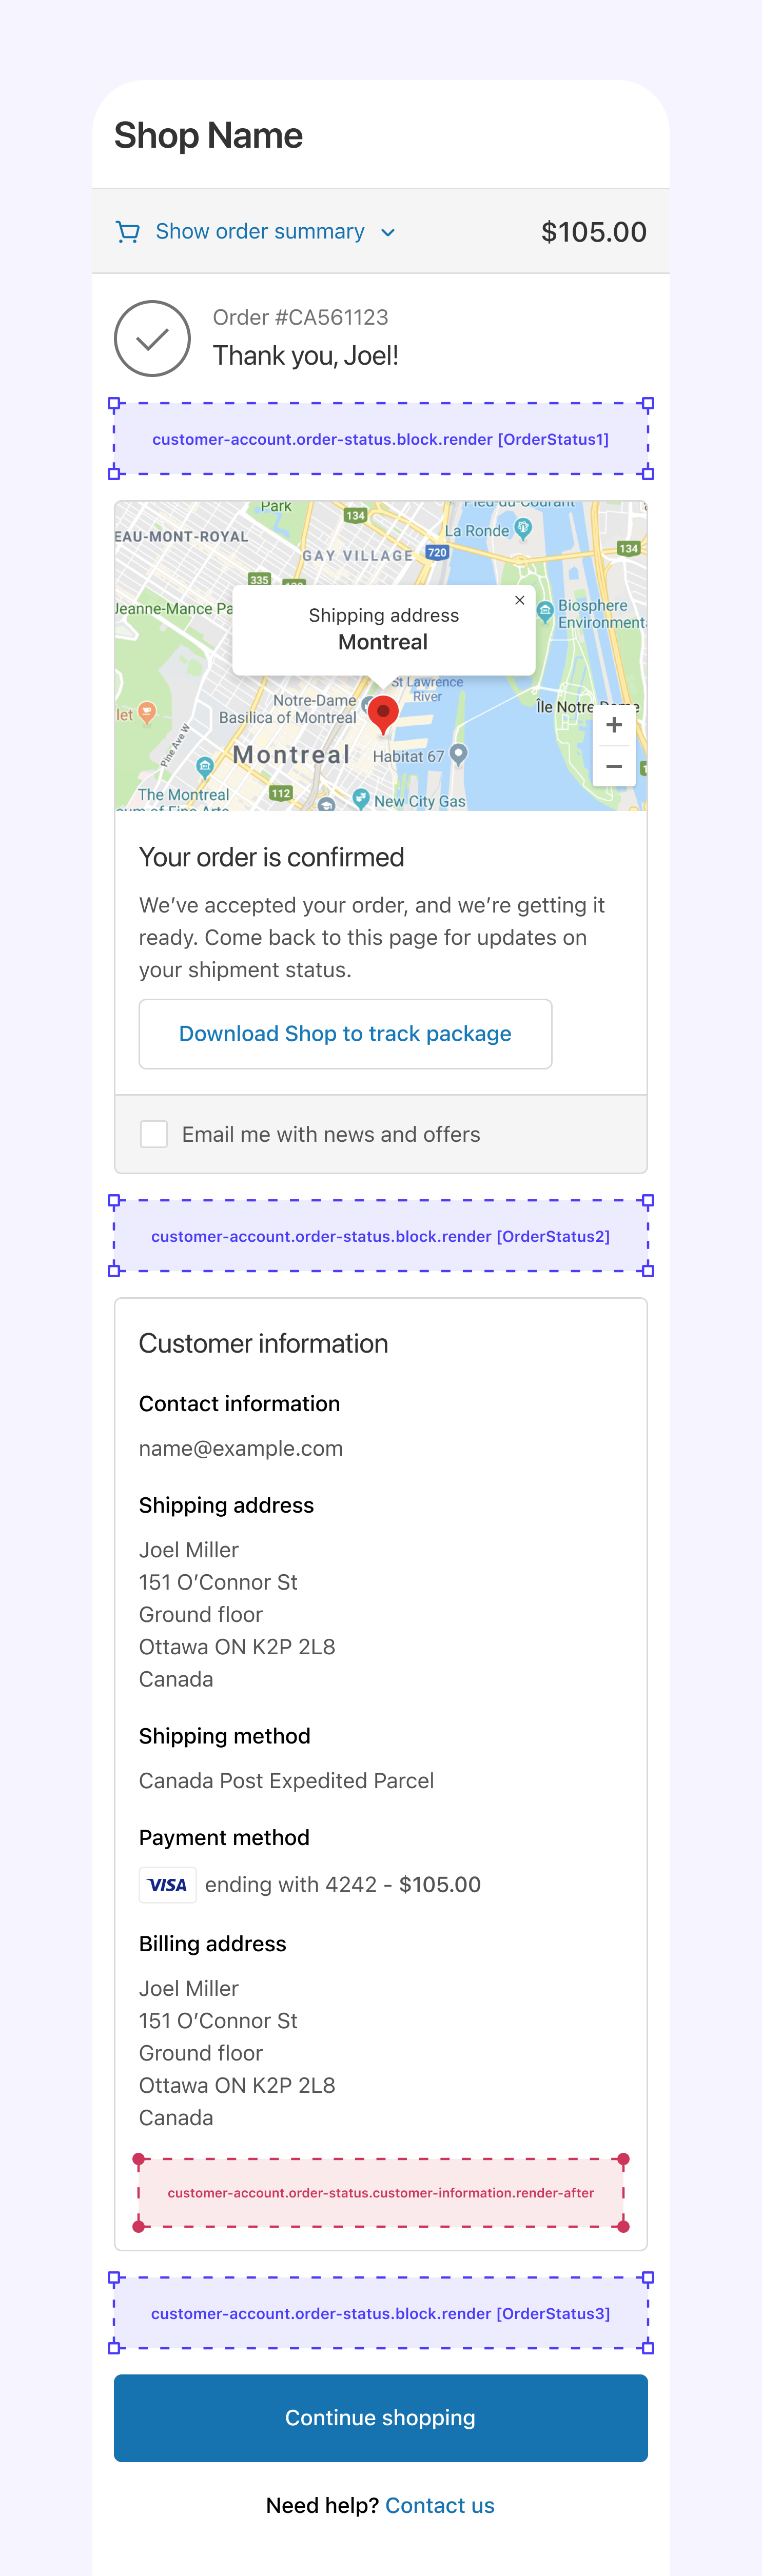
Task: Select the OrderStatus2 block placeholder
Action: (381, 1236)
